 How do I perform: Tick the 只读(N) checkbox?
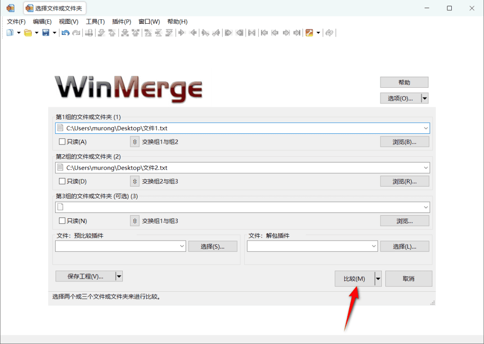(62, 221)
